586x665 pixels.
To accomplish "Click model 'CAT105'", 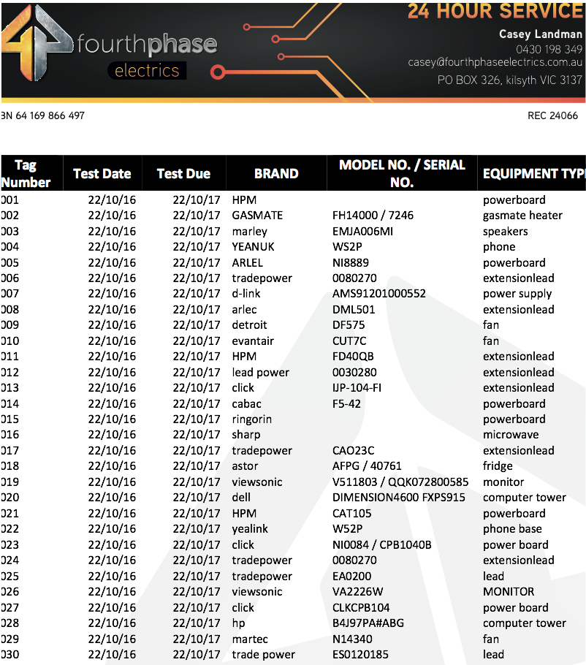I will [x=352, y=513].
